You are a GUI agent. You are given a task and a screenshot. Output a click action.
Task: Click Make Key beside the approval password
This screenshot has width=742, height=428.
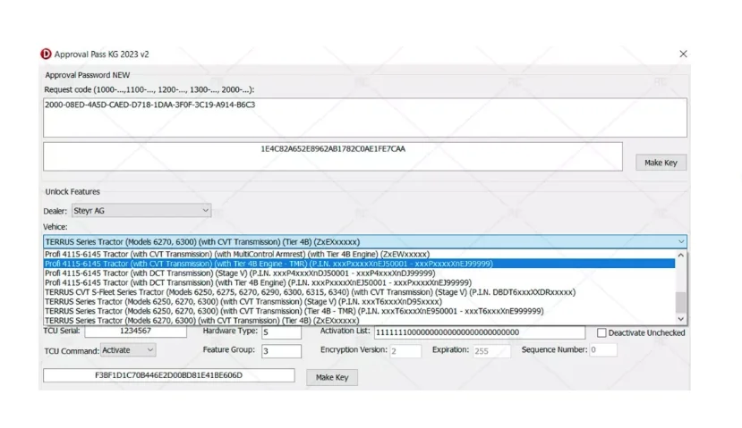pyautogui.click(x=661, y=163)
